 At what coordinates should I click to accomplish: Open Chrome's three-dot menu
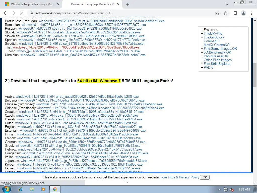(x=251, y=13)
